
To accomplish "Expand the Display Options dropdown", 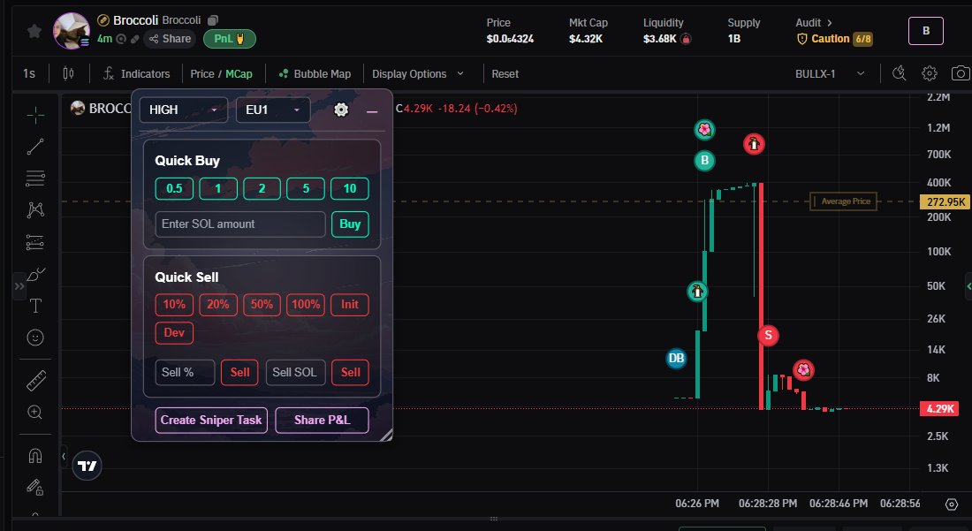I will (x=418, y=73).
